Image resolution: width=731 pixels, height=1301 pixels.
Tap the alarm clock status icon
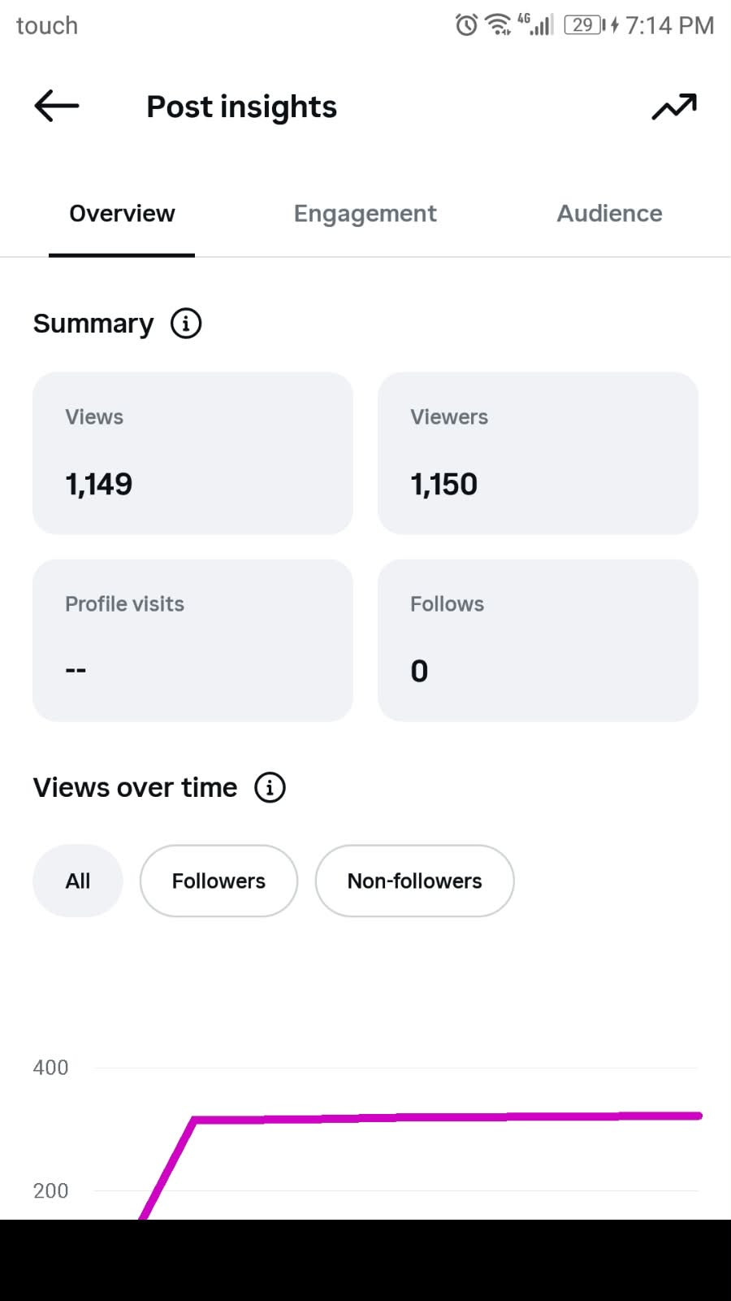coord(466,25)
